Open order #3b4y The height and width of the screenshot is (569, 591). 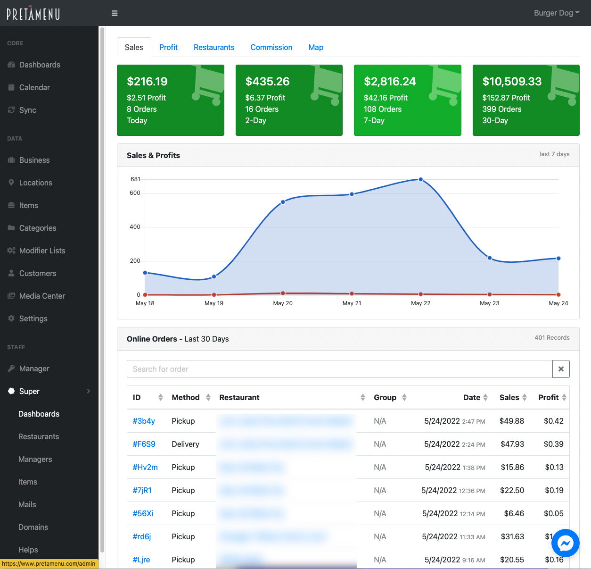click(x=144, y=421)
